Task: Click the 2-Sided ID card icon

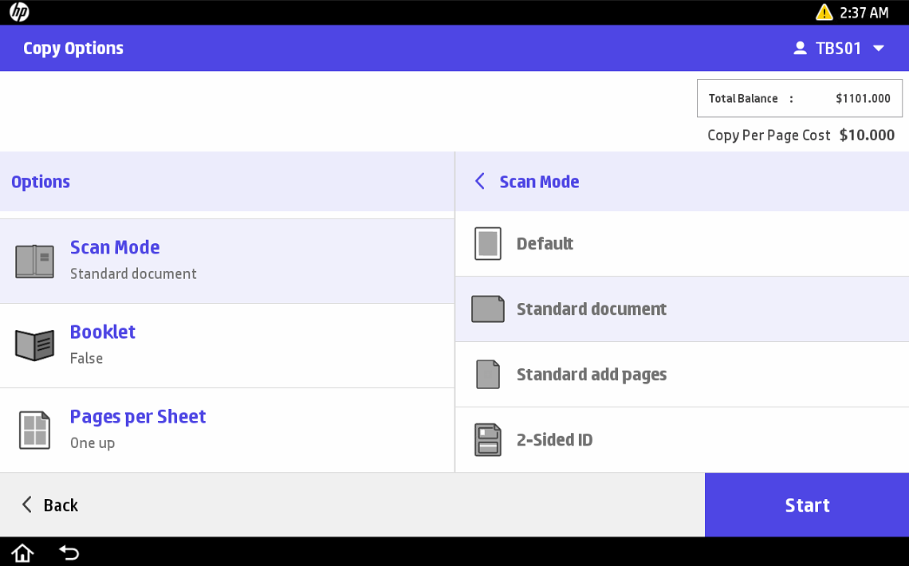Action: (488, 440)
